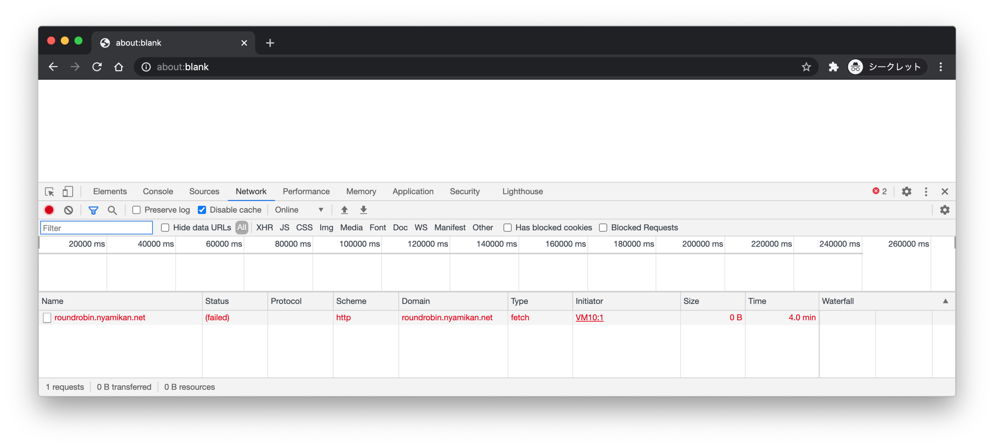The width and height of the screenshot is (994, 447).
Task: Toggle the device toolbar icon
Action: [68, 191]
